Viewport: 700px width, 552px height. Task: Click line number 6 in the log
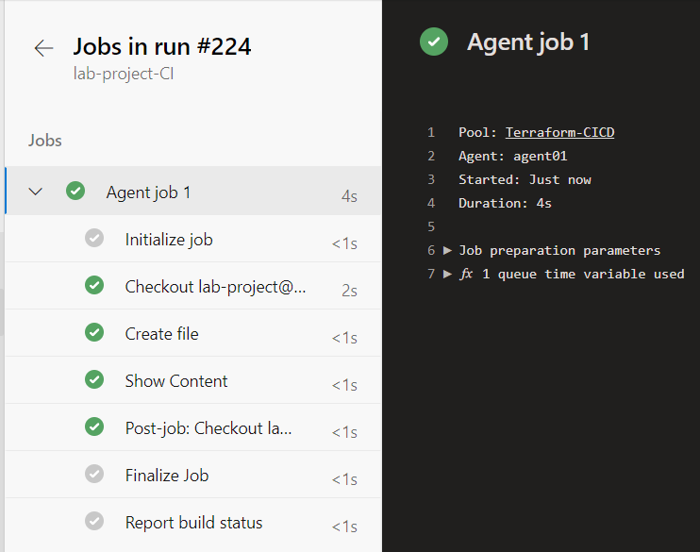coord(431,250)
